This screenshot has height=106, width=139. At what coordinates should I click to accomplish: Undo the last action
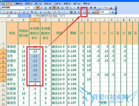click(x=59, y=12)
